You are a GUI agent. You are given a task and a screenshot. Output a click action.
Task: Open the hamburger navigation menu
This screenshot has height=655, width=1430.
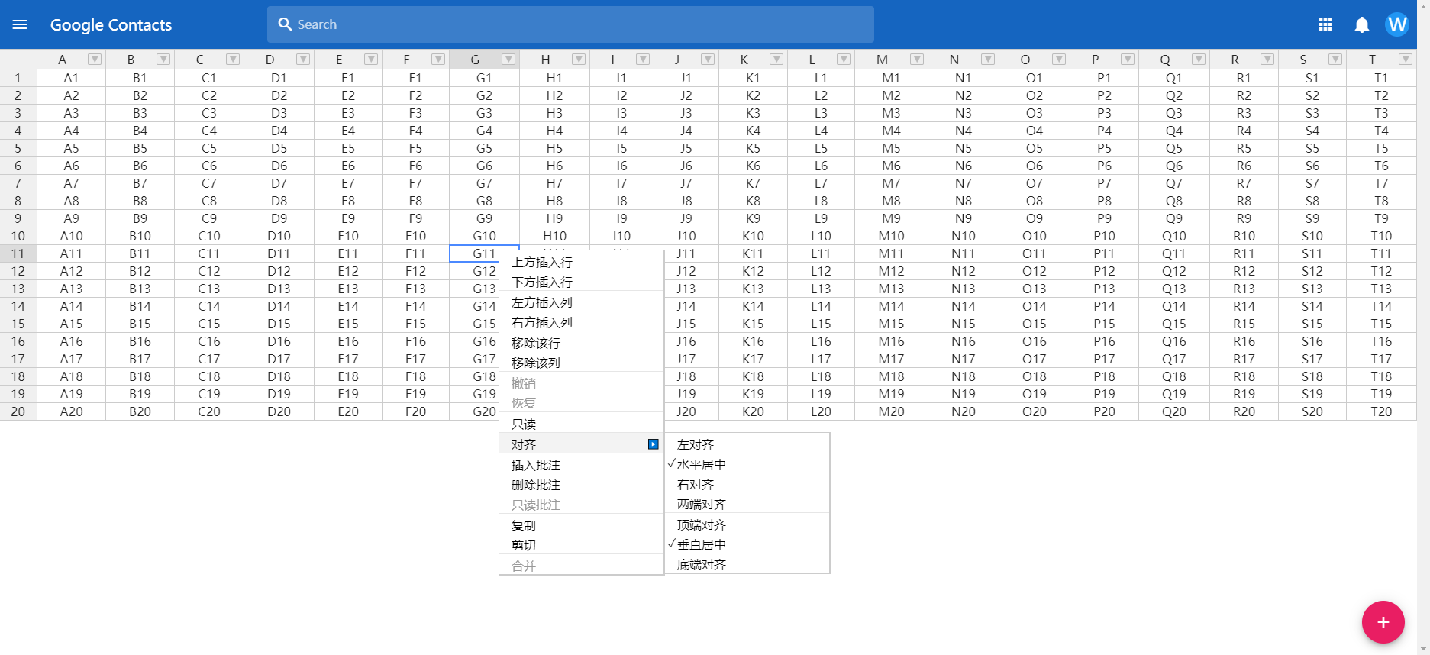(20, 24)
